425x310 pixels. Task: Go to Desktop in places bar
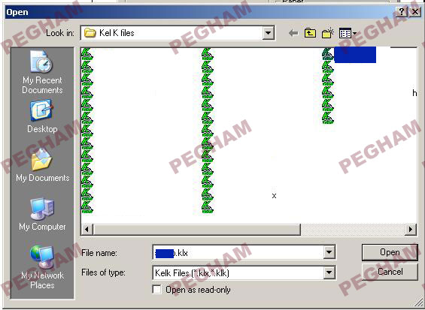[42, 116]
